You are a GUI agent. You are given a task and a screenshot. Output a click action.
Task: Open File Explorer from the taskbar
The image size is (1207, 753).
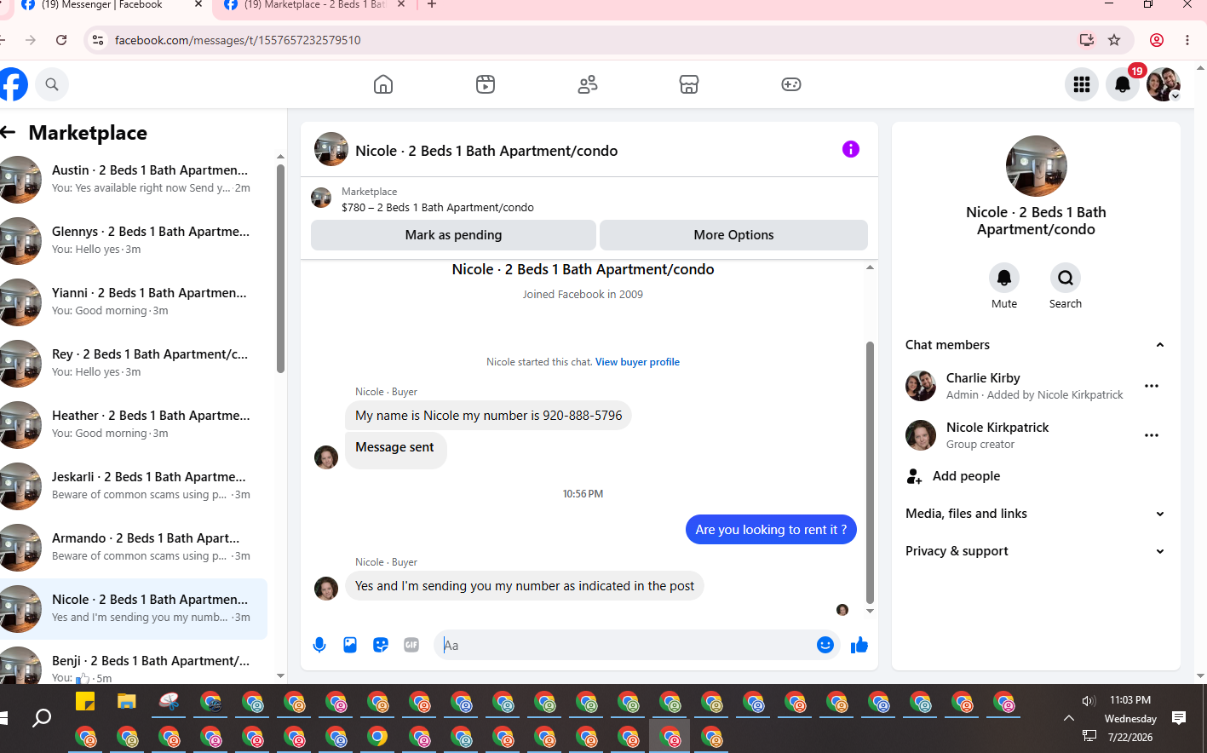tap(127, 702)
